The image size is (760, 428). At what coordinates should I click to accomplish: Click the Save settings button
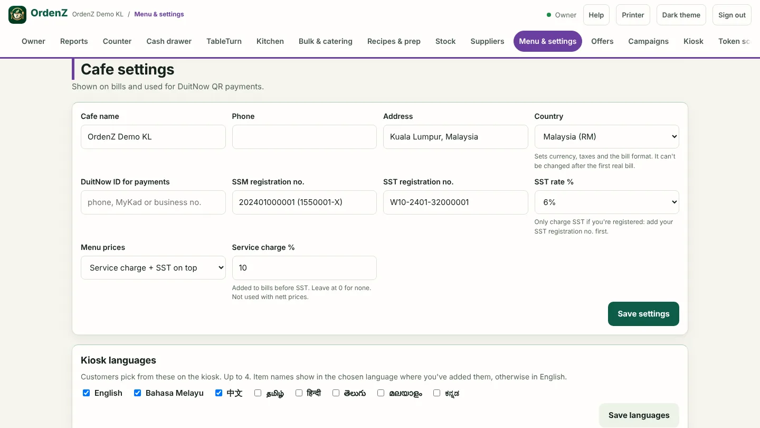click(643, 314)
